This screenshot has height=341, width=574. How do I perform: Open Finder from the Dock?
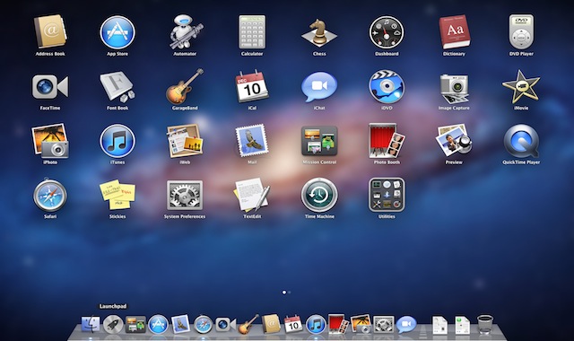91,325
